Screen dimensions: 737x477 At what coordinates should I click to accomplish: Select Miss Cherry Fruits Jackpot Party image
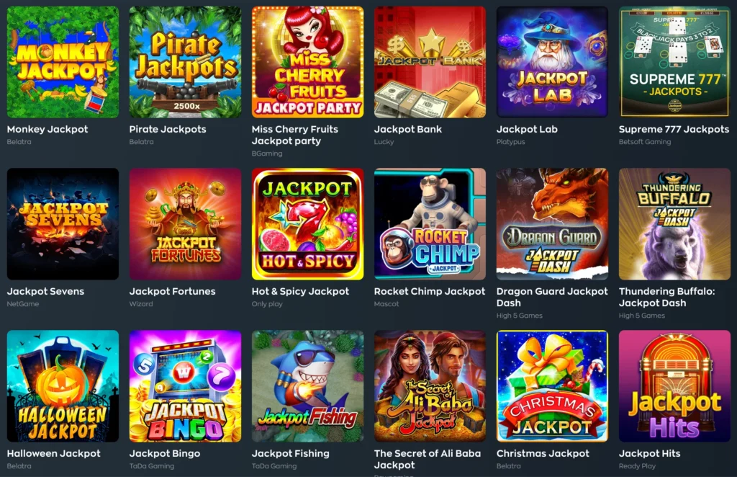coord(308,62)
